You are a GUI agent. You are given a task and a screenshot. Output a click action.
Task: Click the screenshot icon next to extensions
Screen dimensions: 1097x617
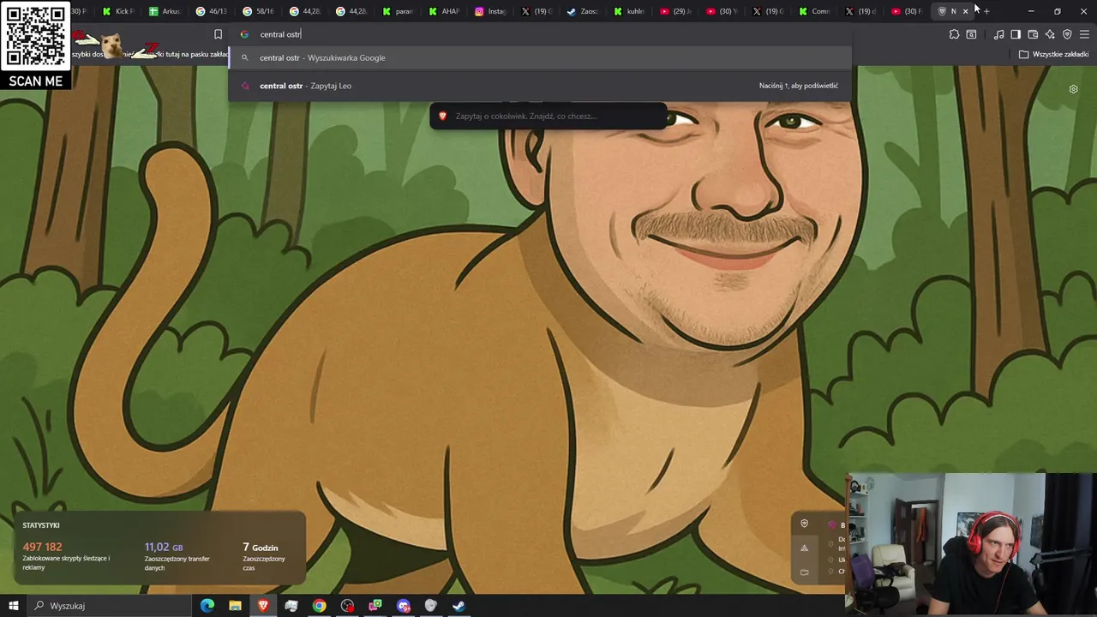(x=971, y=34)
